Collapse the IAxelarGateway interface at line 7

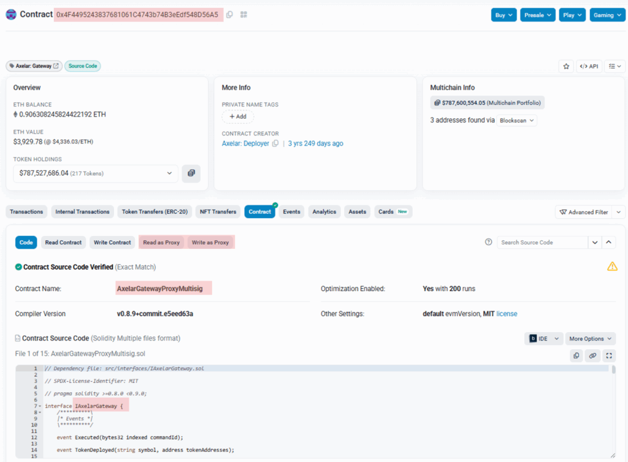(40, 407)
